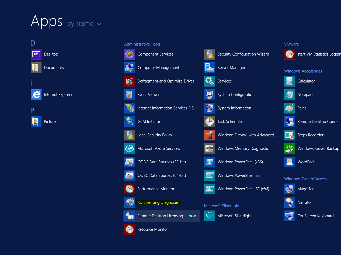Click the Windows Accessories group header
Screen dimensions: 341x255
(303, 71)
